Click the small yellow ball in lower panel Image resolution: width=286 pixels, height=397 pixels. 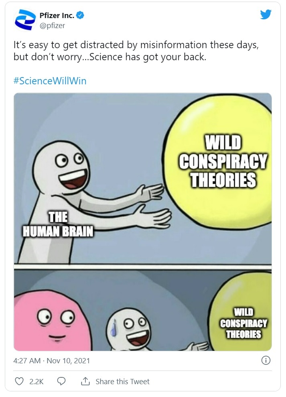[x=241, y=313]
